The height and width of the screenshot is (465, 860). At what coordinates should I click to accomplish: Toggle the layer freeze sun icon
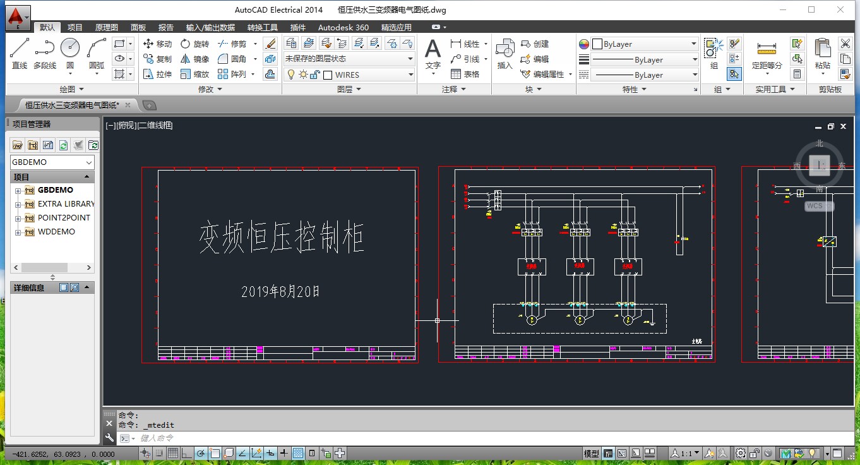pos(303,75)
